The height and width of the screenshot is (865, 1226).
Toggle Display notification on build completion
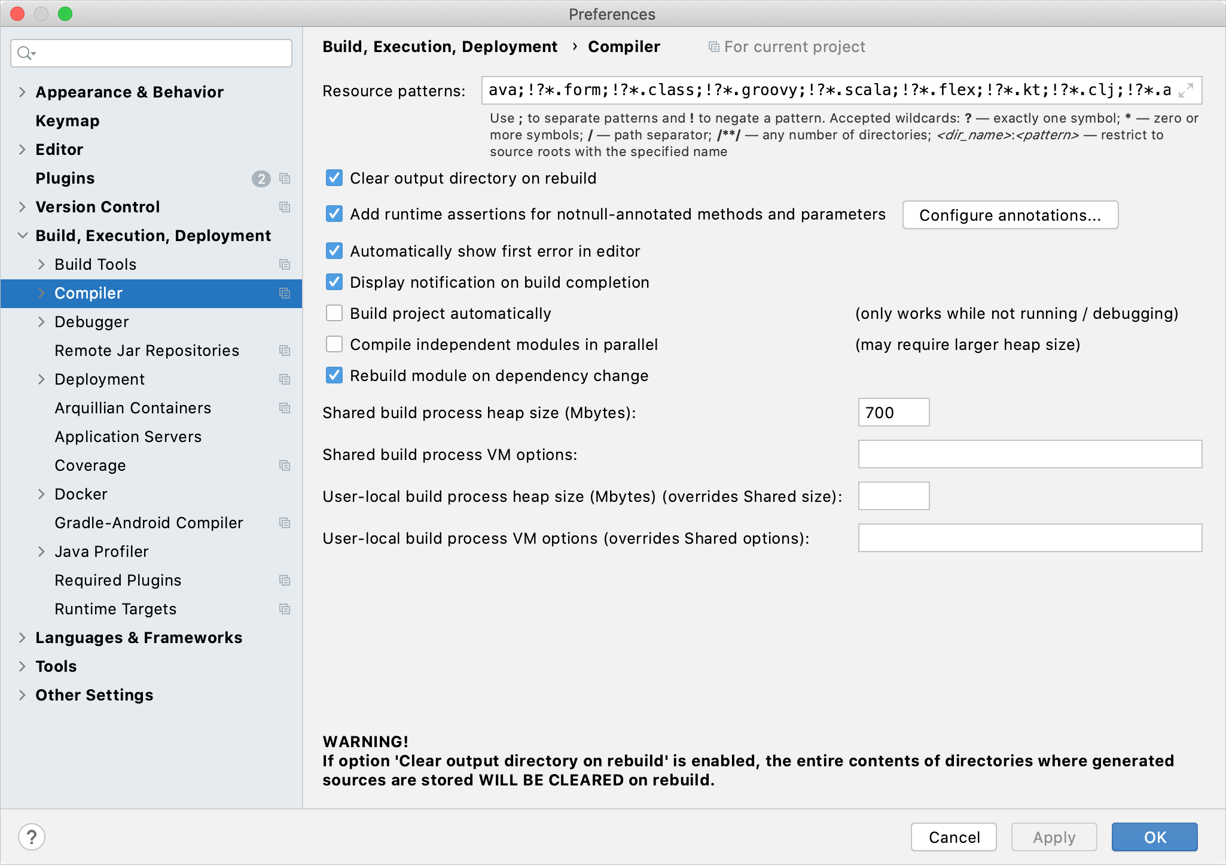point(334,282)
